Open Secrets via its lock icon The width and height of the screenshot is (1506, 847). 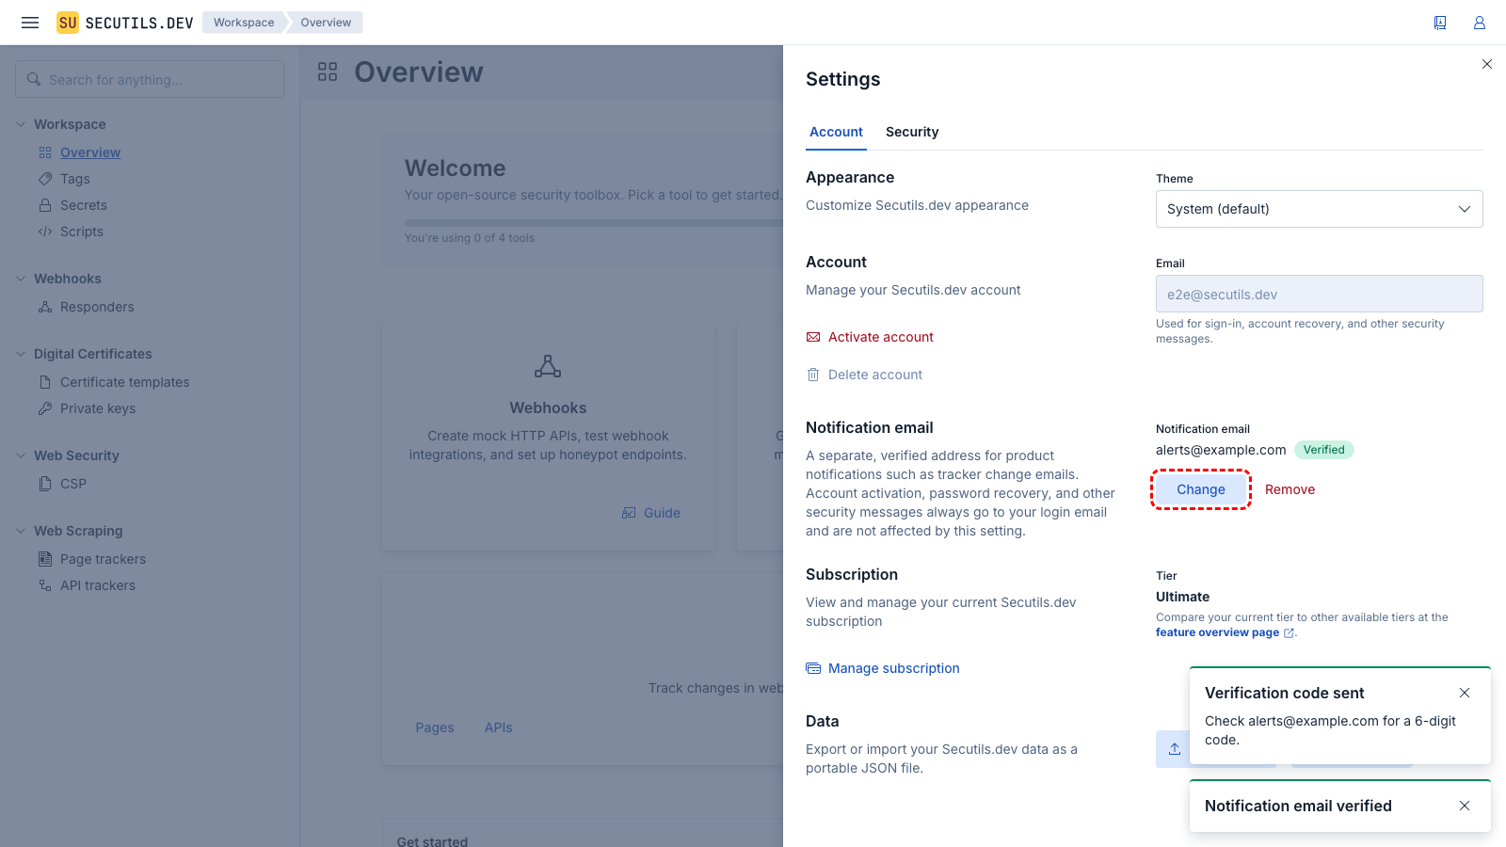click(x=45, y=205)
